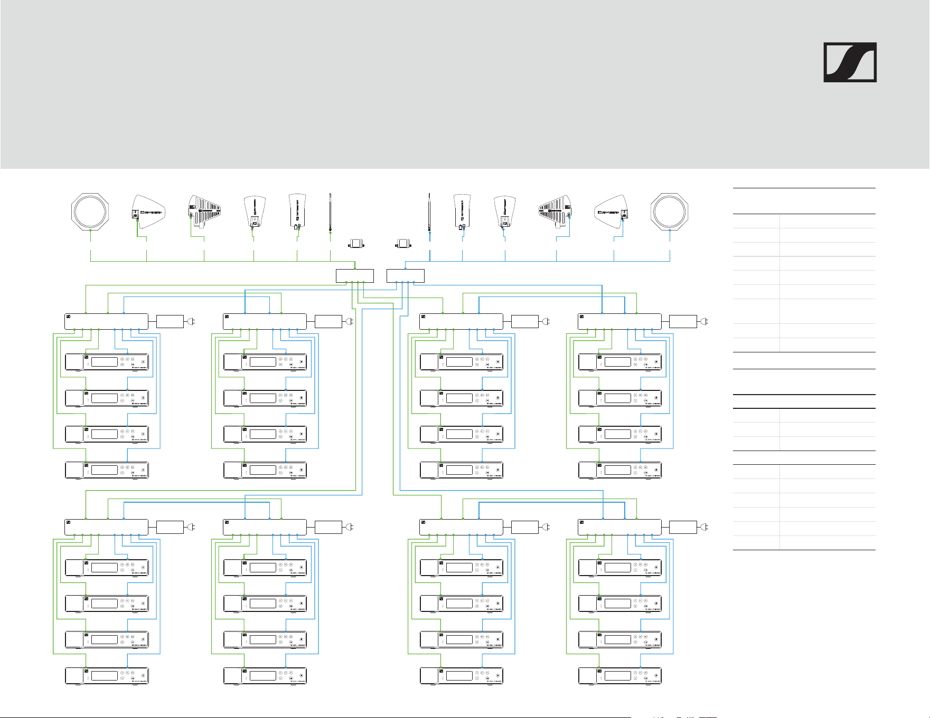Select the blue-wired octagonal circular antenna

(x=670, y=212)
